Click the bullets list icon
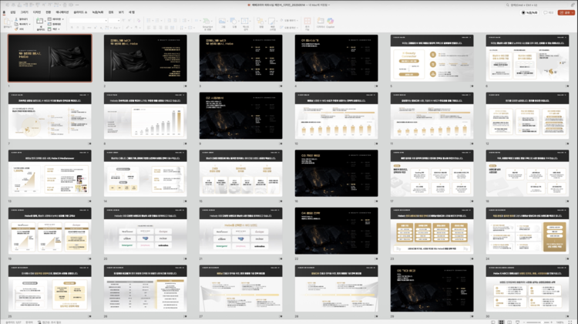This screenshot has height=324, width=578. coord(149,21)
